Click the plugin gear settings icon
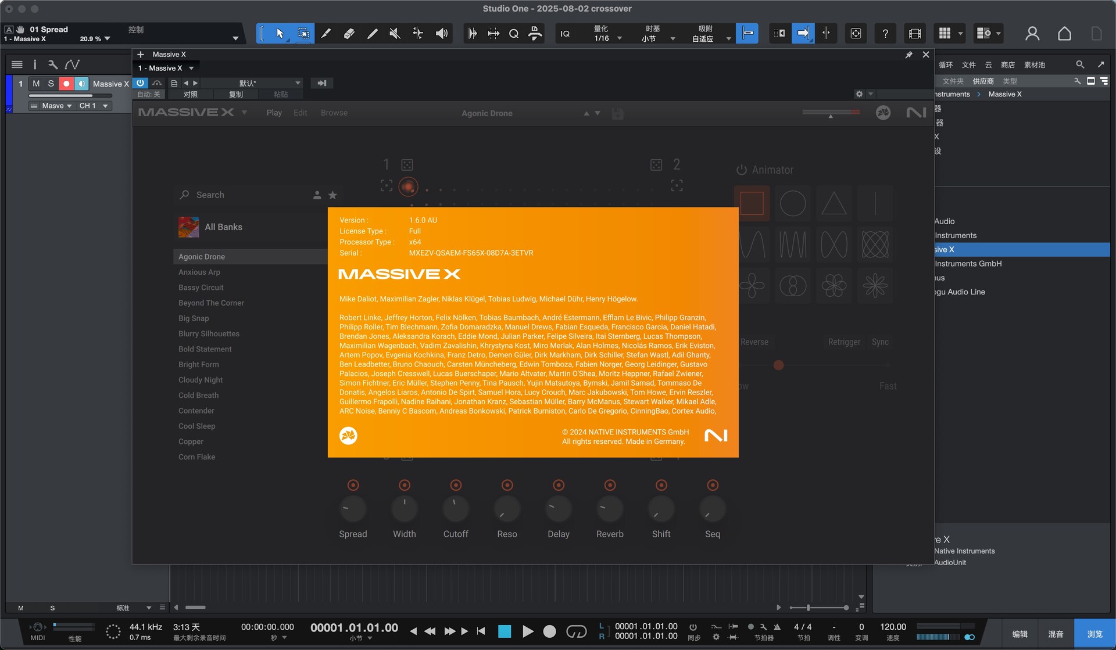The width and height of the screenshot is (1116, 650). 859,94
